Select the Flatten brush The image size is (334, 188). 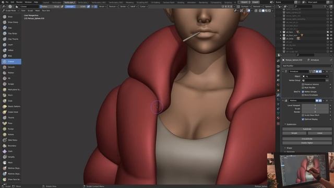(x=11, y=73)
